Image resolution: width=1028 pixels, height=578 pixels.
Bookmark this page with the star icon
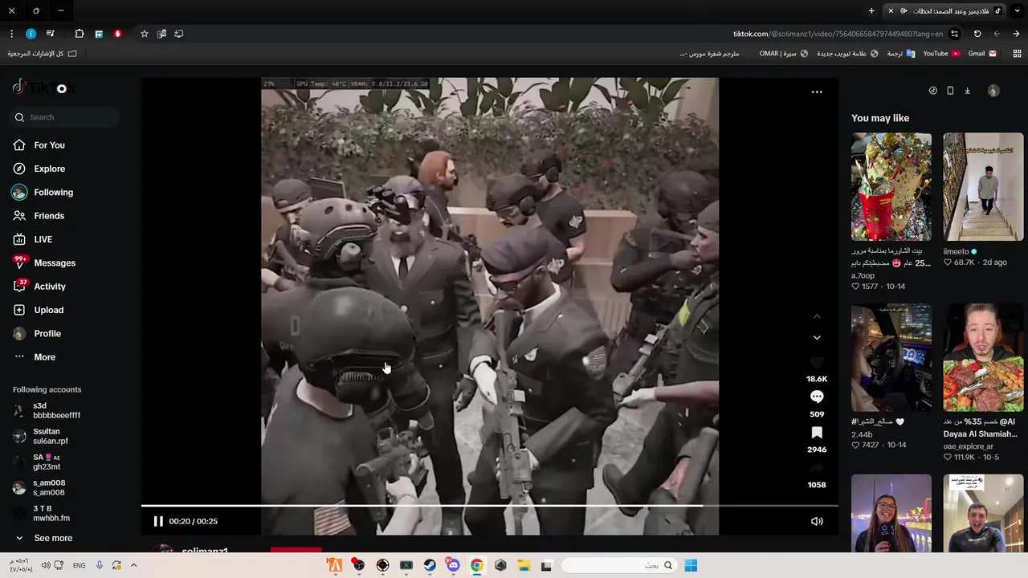[x=145, y=34]
